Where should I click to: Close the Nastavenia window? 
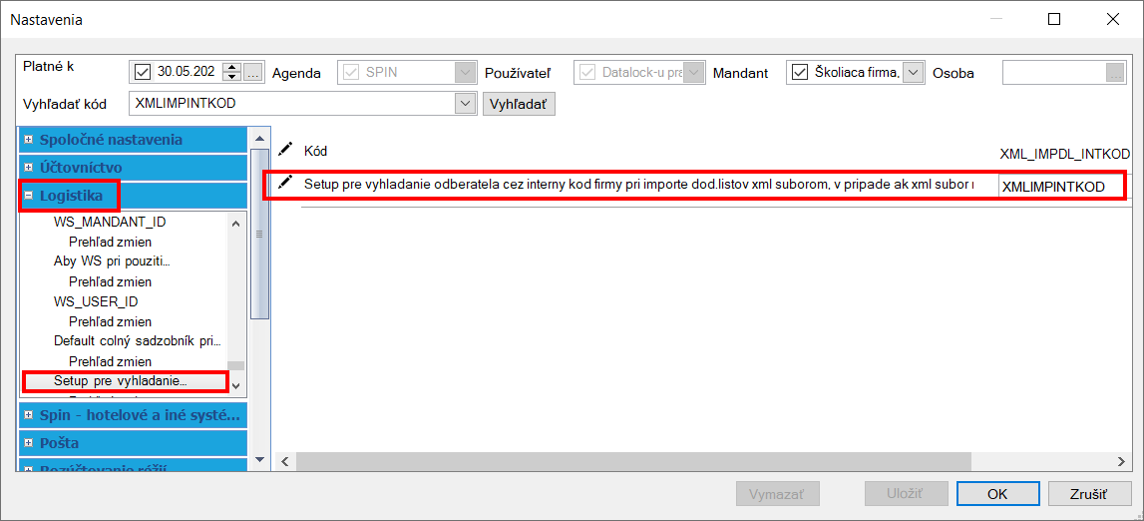tap(1113, 20)
